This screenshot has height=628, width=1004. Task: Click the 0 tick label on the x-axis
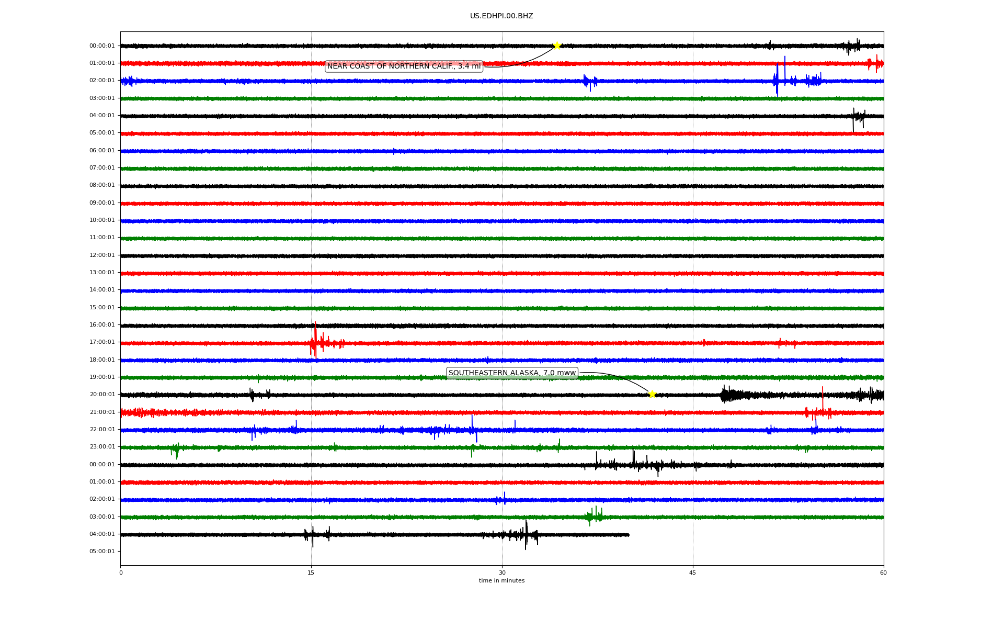[x=121, y=573]
